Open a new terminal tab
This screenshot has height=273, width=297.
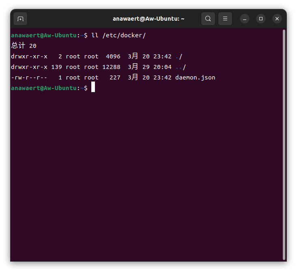click(x=20, y=19)
